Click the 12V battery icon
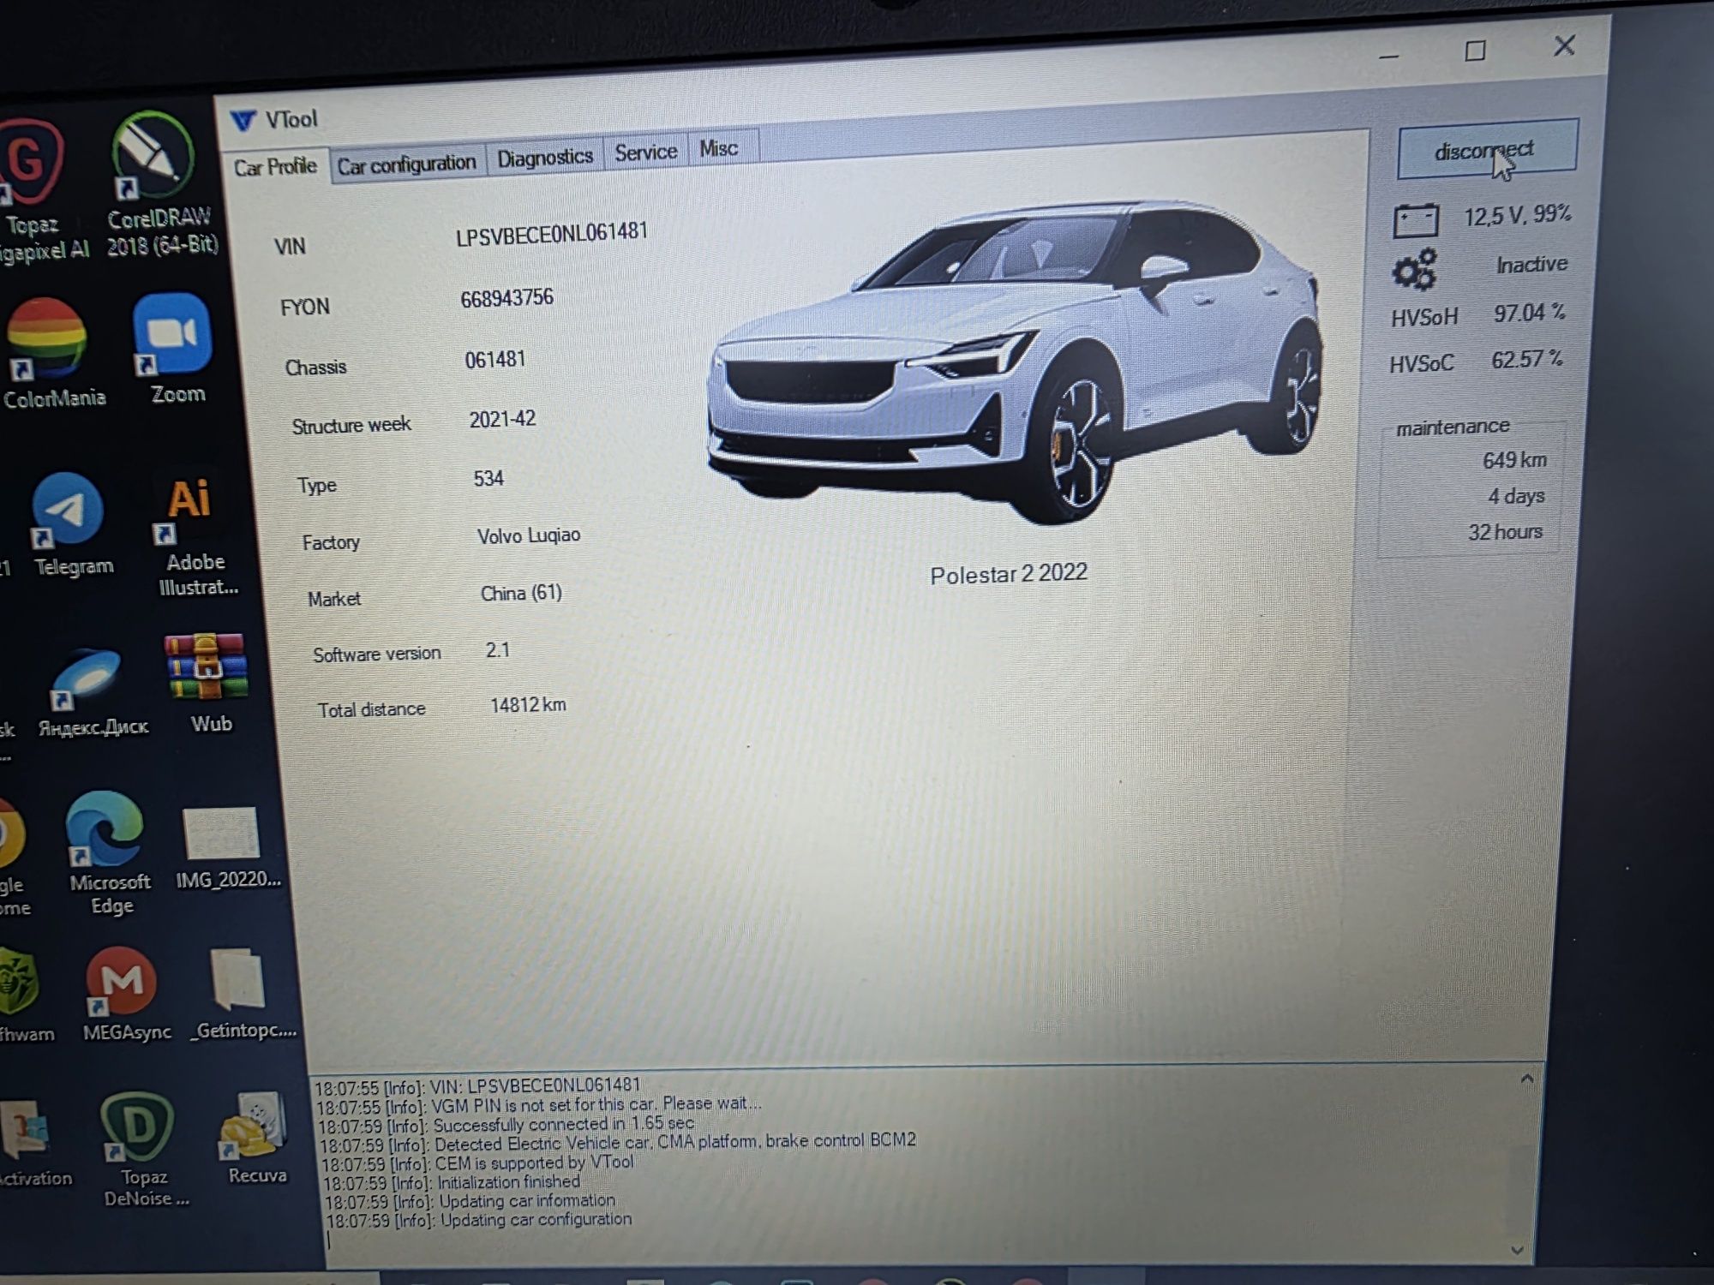The width and height of the screenshot is (1714, 1285). (x=1416, y=219)
